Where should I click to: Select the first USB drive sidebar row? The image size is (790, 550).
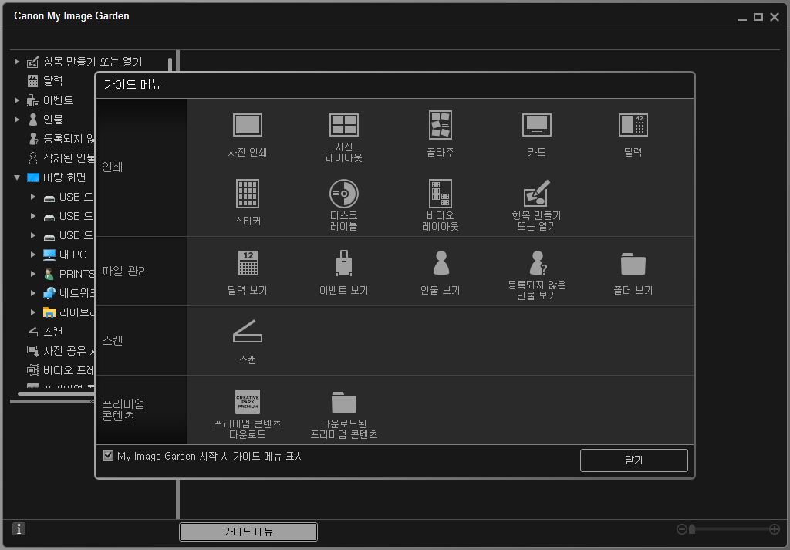(x=68, y=197)
